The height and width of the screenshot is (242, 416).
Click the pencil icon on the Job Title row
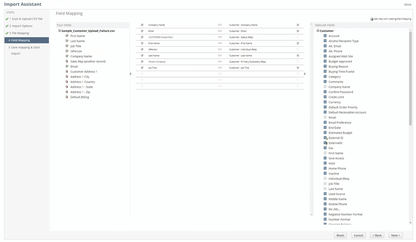tap(141, 67)
